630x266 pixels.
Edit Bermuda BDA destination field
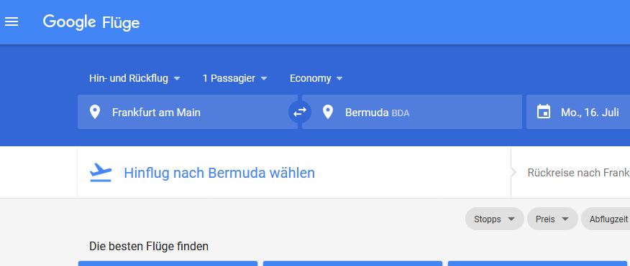pyautogui.click(x=412, y=112)
